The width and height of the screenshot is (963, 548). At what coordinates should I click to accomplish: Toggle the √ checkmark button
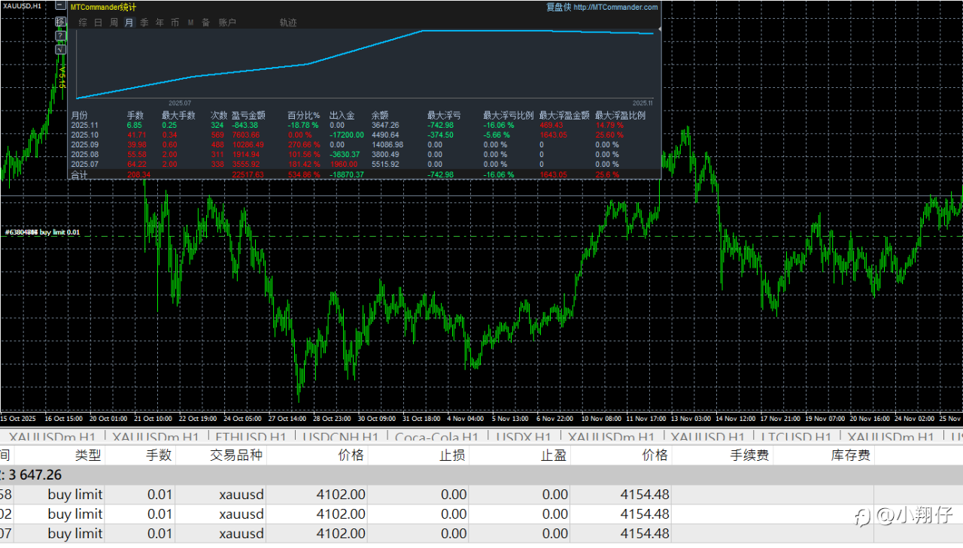[60, 49]
